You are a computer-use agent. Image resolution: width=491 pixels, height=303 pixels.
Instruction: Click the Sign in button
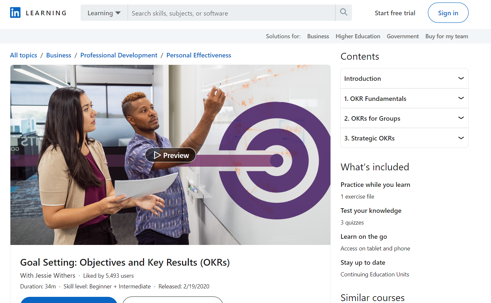pyautogui.click(x=448, y=13)
